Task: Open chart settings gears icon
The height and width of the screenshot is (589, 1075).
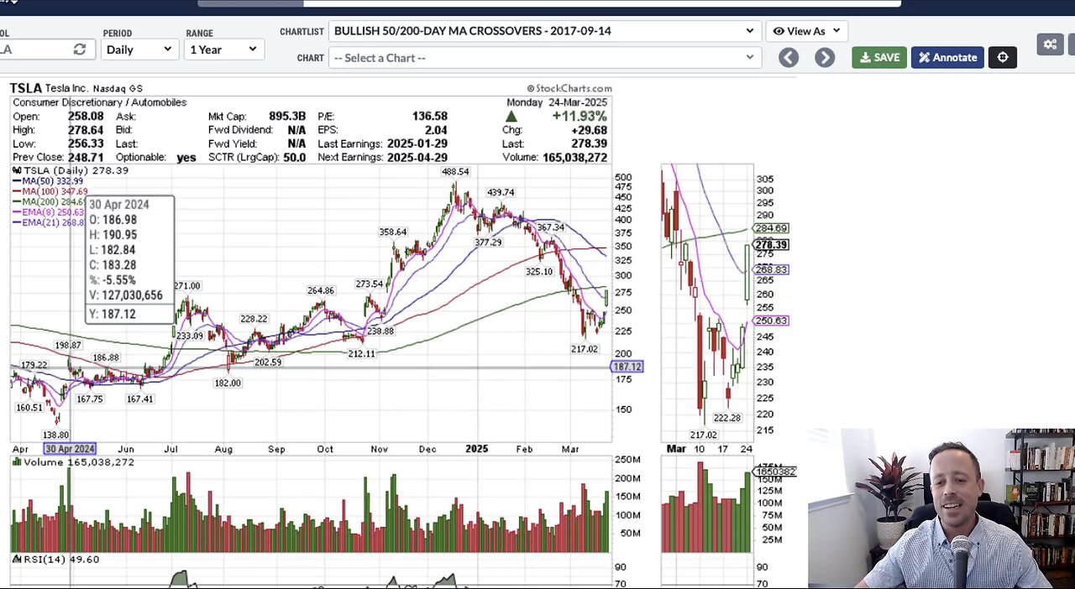Action: click(1050, 44)
